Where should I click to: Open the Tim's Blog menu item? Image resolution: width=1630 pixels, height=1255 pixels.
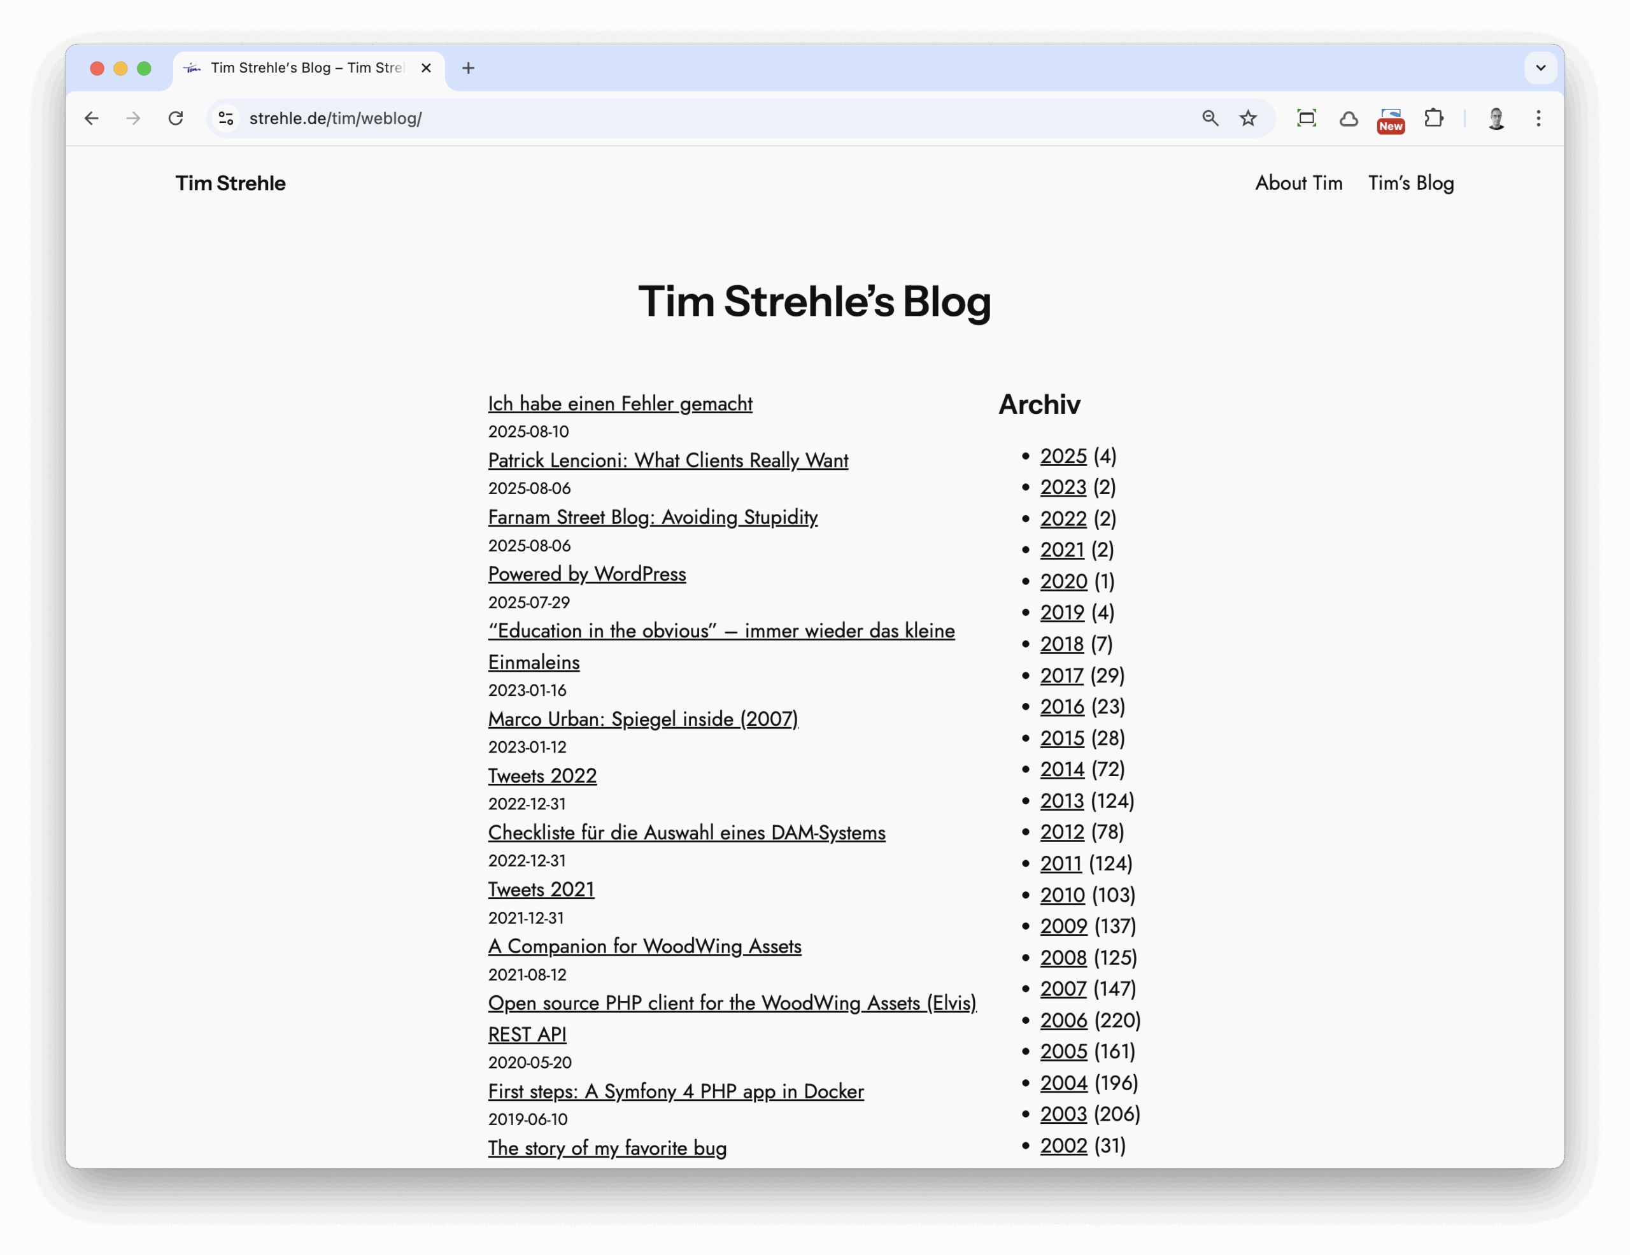click(x=1410, y=183)
